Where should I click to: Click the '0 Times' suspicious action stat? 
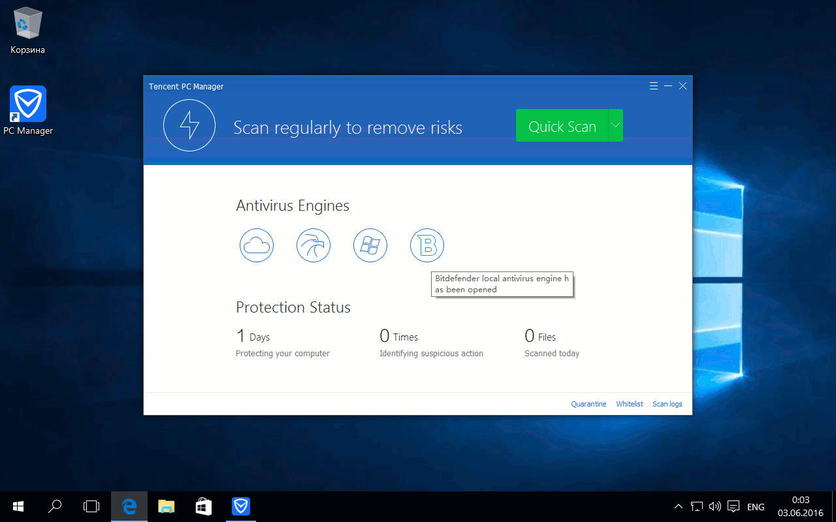pos(399,337)
